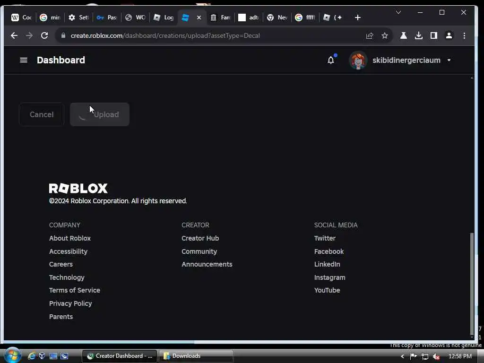Open the Terms of Service link
The height and width of the screenshot is (363, 484).
tap(75, 291)
